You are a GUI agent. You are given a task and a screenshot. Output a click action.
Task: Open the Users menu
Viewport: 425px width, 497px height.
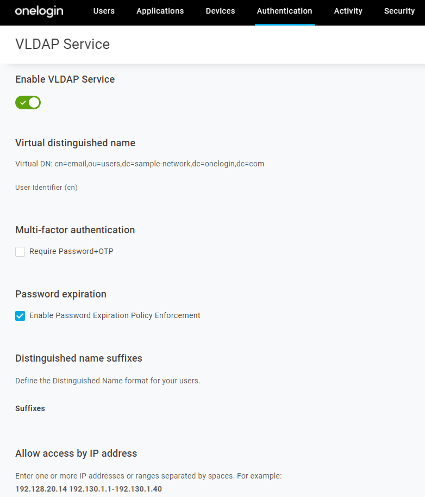tap(104, 11)
